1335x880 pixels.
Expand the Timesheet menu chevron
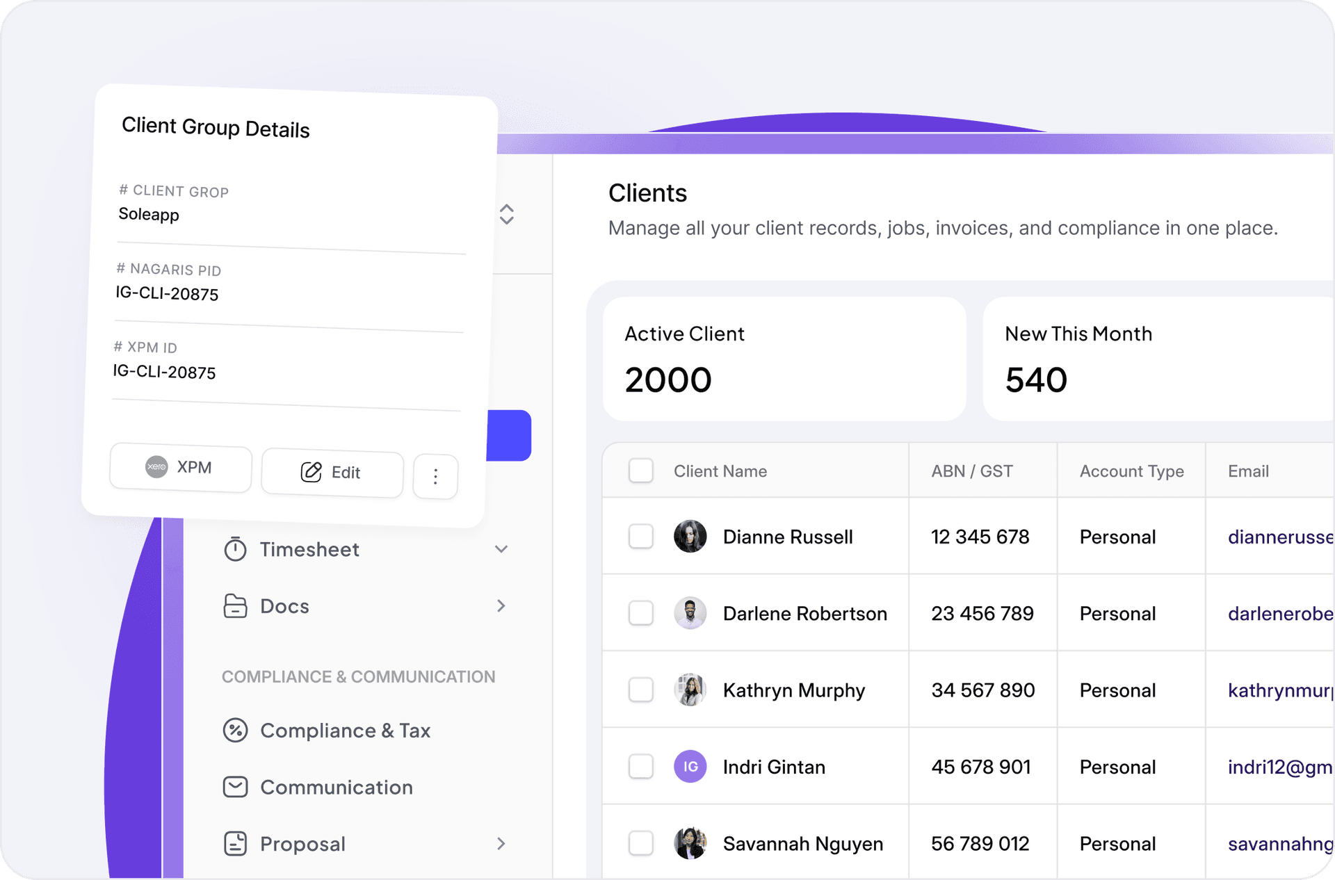point(501,549)
